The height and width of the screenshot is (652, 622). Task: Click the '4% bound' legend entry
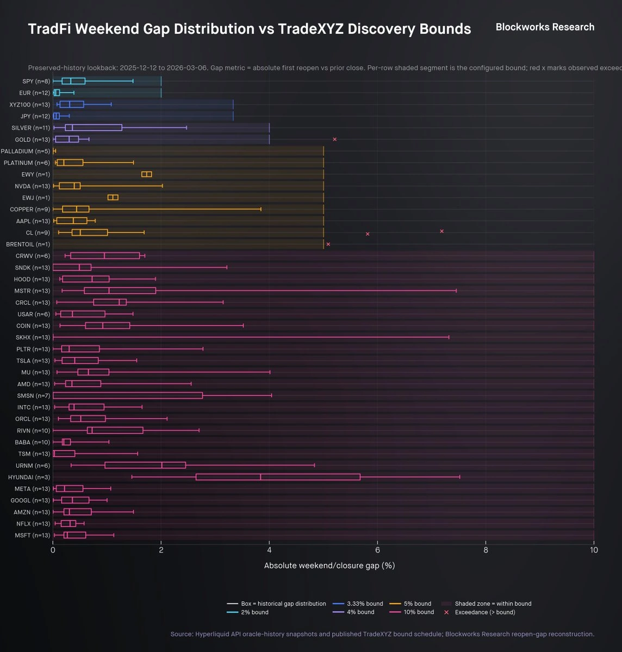353,612
